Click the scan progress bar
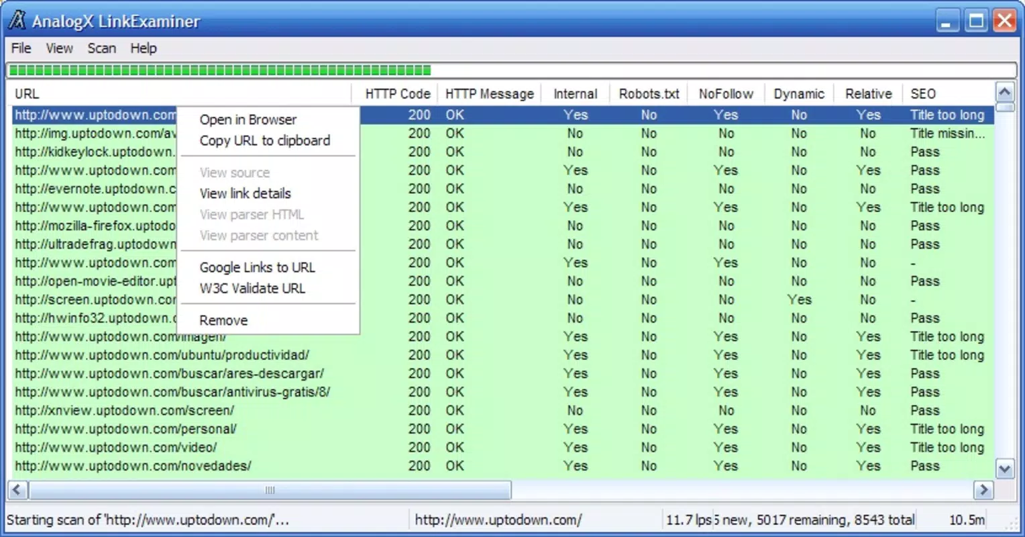Screen dimensions: 1025x537 click(512, 70)
